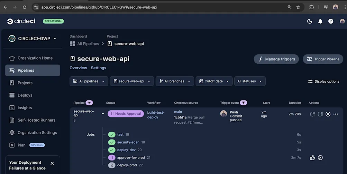Click commit 1cbfd1a link
347x174 pixels.
point(180,117)
